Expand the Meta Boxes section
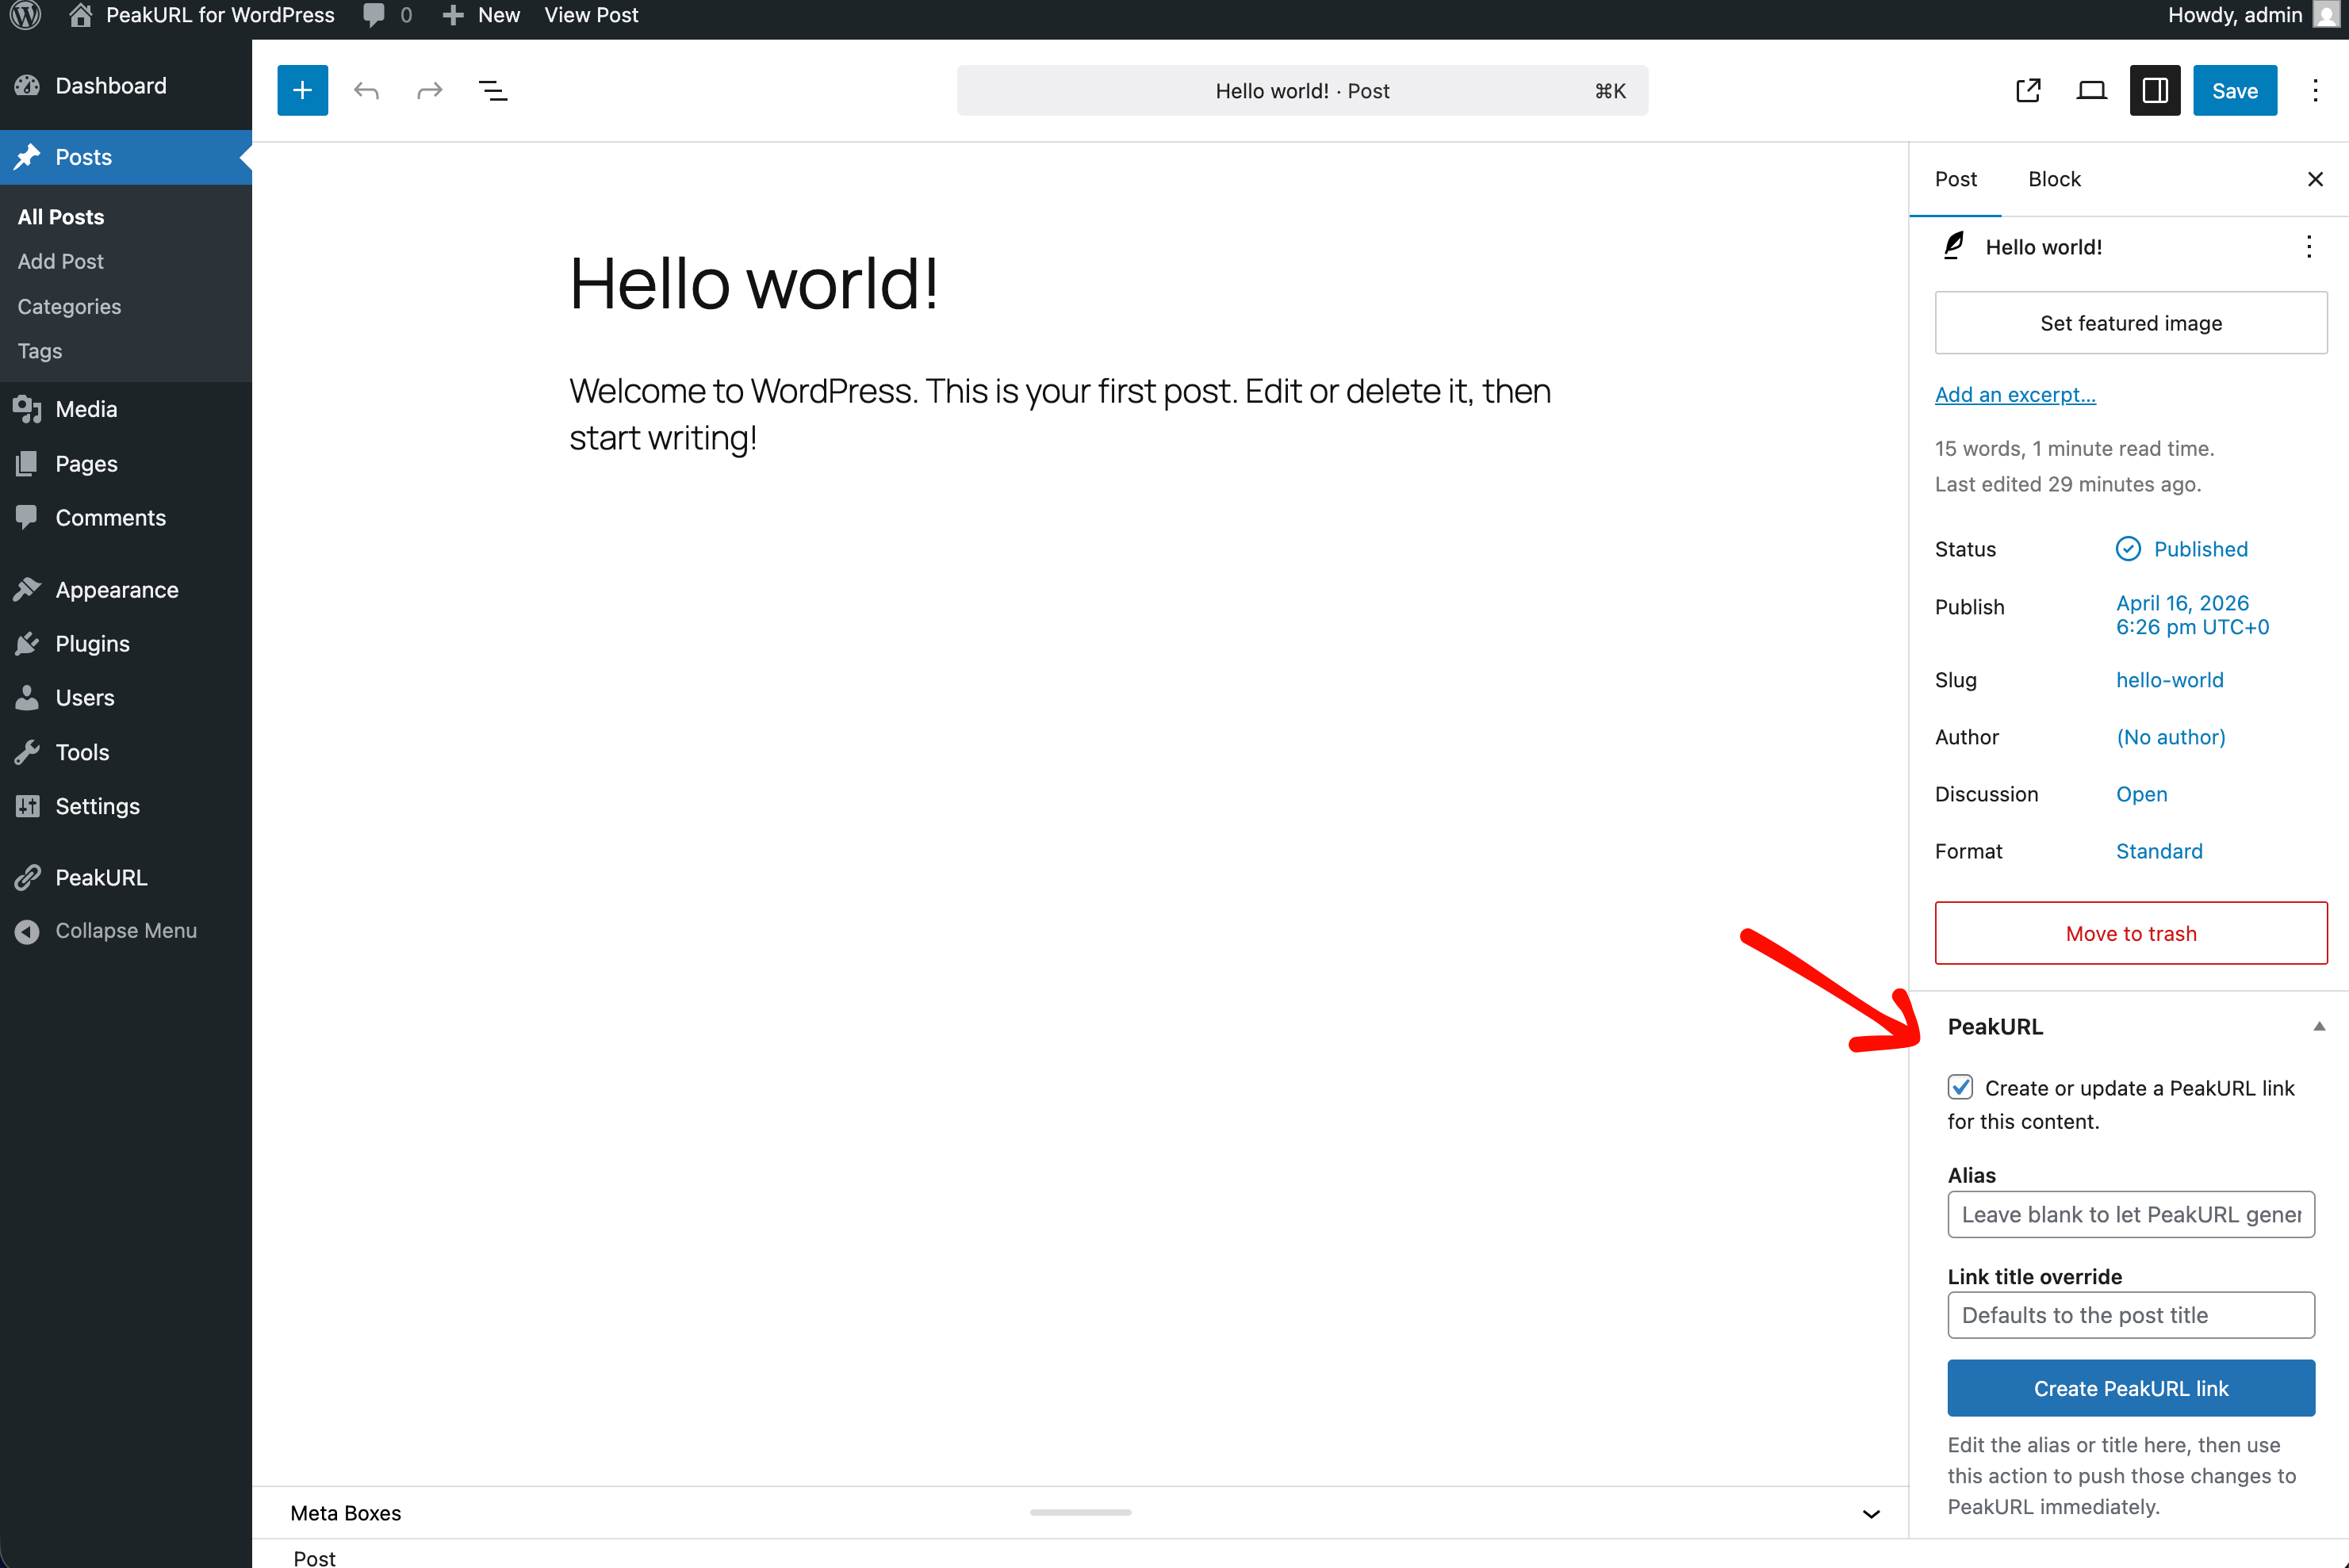Screen dimensions: 2349x1568 point(1870,1513)
